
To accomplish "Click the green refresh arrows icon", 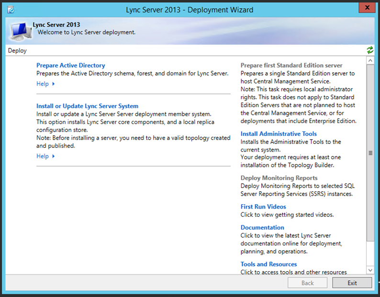I will (370, 50).
